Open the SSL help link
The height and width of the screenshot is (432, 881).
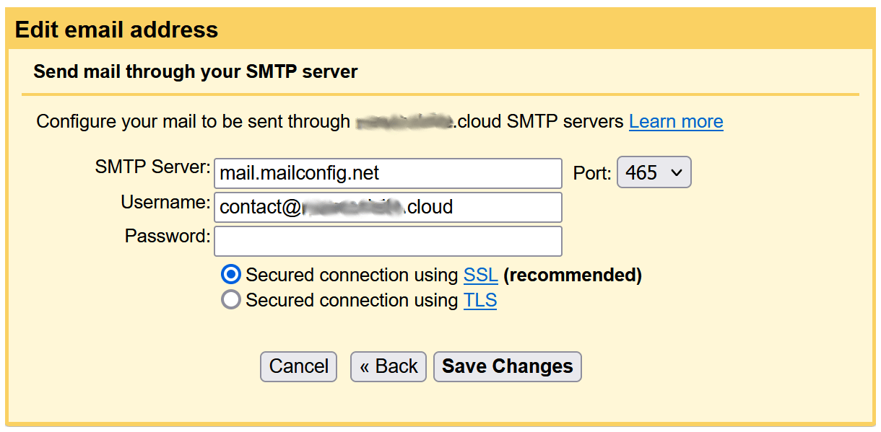(x=481, y=275)
